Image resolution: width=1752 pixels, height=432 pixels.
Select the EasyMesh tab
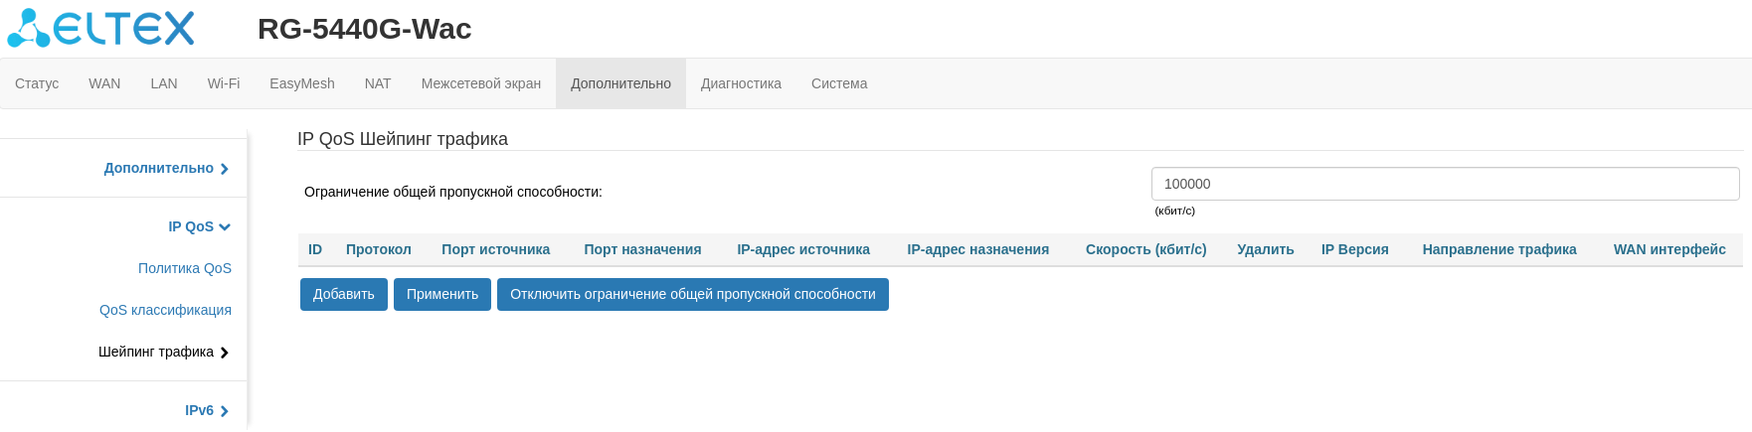(302, 83)
